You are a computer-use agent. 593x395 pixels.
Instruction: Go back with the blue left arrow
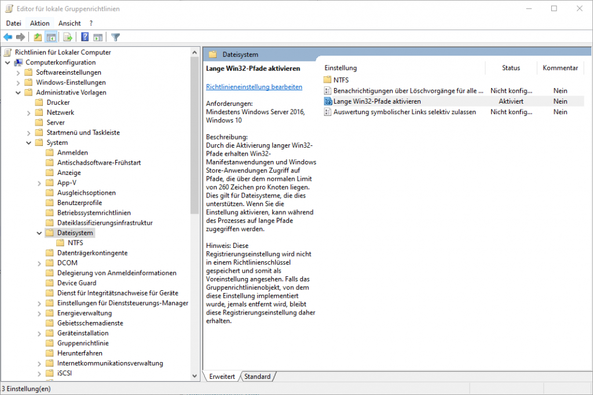pyautogui.click(x=8, y=37)
